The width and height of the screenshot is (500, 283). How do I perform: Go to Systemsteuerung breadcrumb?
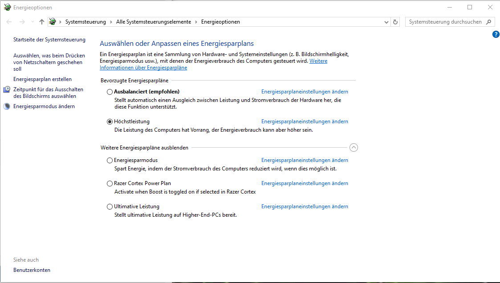[x=85, y=22]
